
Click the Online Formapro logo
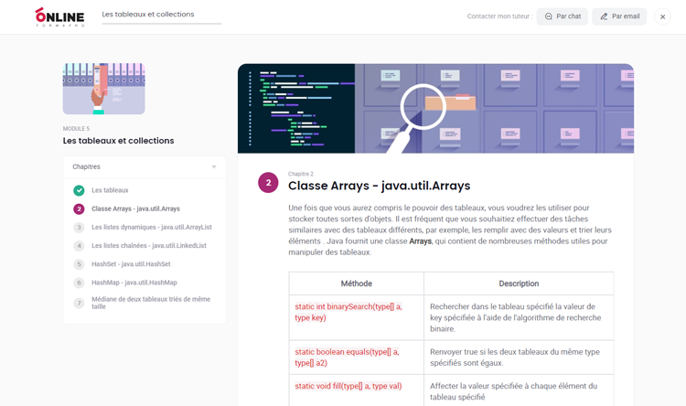(59, 16)
